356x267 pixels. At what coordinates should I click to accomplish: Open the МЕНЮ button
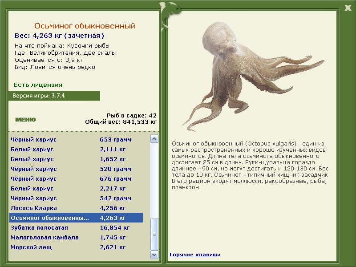coord(25,120)
